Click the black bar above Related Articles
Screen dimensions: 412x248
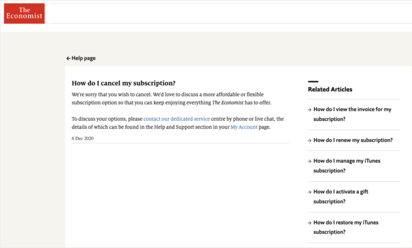click(313, 82)
